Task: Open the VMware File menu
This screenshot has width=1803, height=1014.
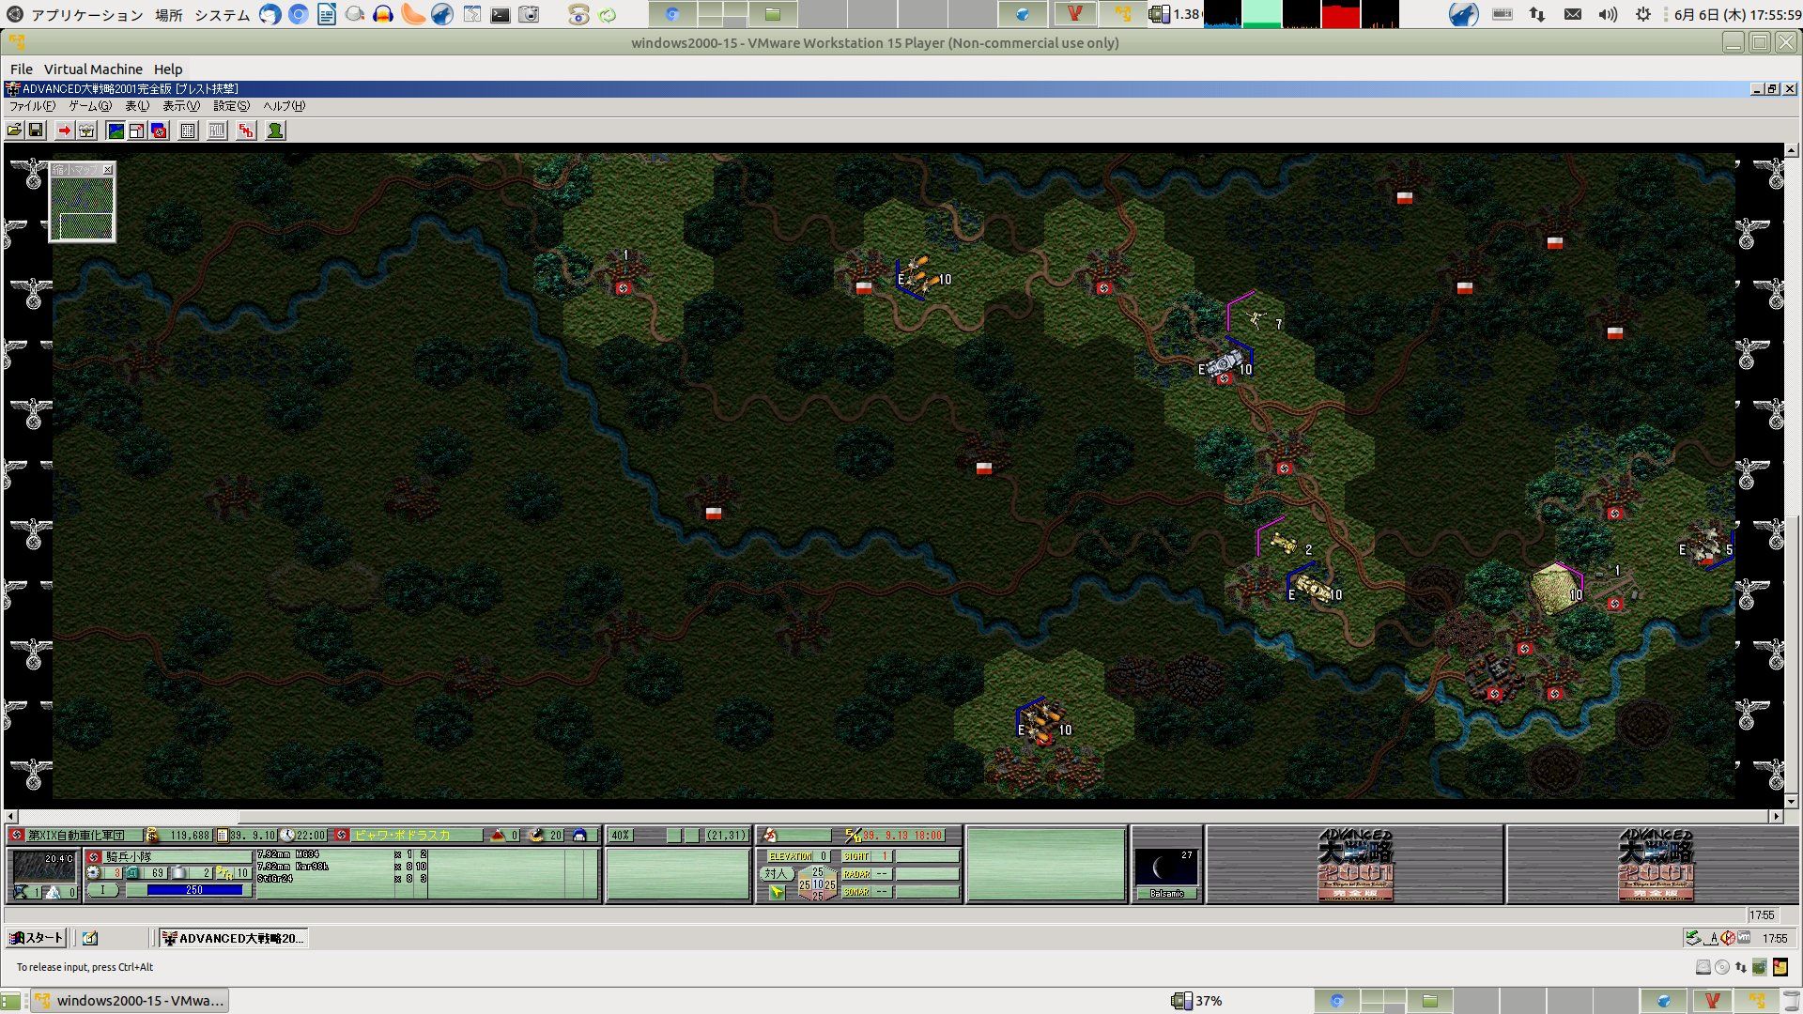Action: click(x=22, y=69)
